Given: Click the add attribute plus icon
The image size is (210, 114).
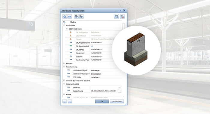Looking at the screenshot, I should point(65,17).
